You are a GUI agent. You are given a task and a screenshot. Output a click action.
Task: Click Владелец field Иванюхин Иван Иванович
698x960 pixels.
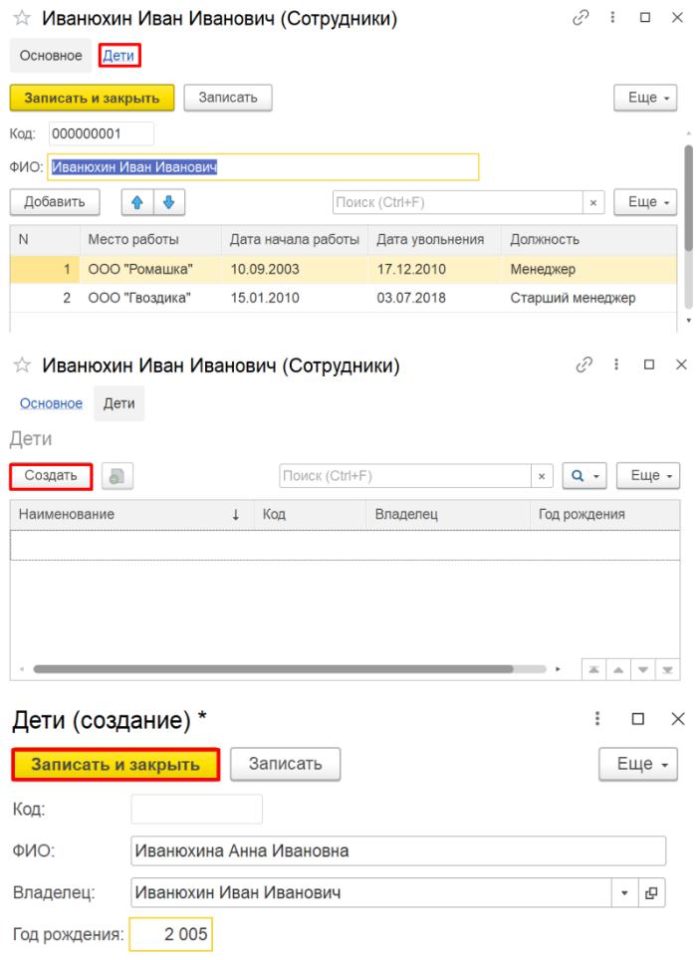coord(371,893)
